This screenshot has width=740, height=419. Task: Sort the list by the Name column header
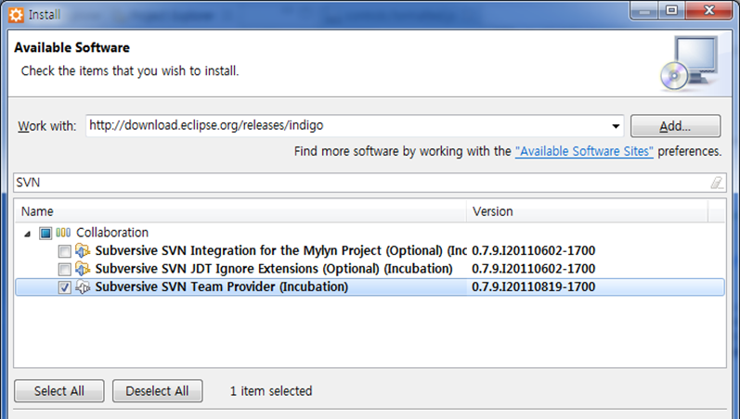240,211
